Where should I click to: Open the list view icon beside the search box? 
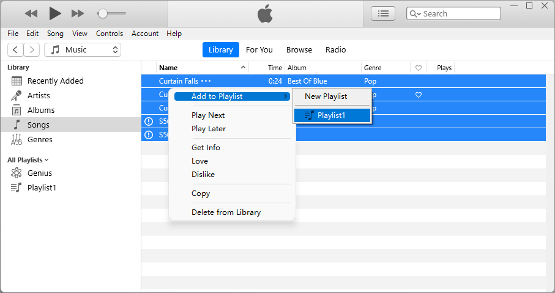(383, 13)
